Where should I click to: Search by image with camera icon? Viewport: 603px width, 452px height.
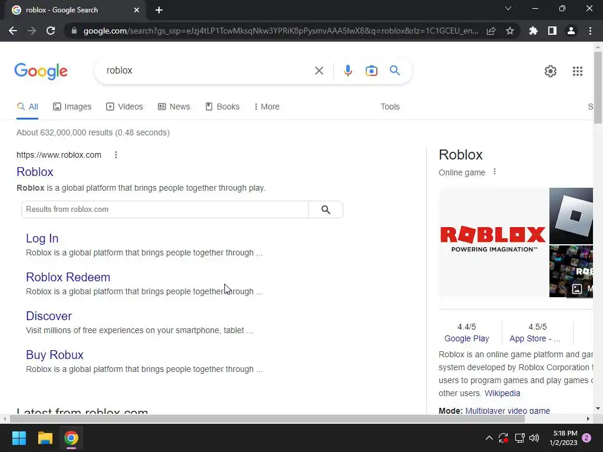(371, 71)
